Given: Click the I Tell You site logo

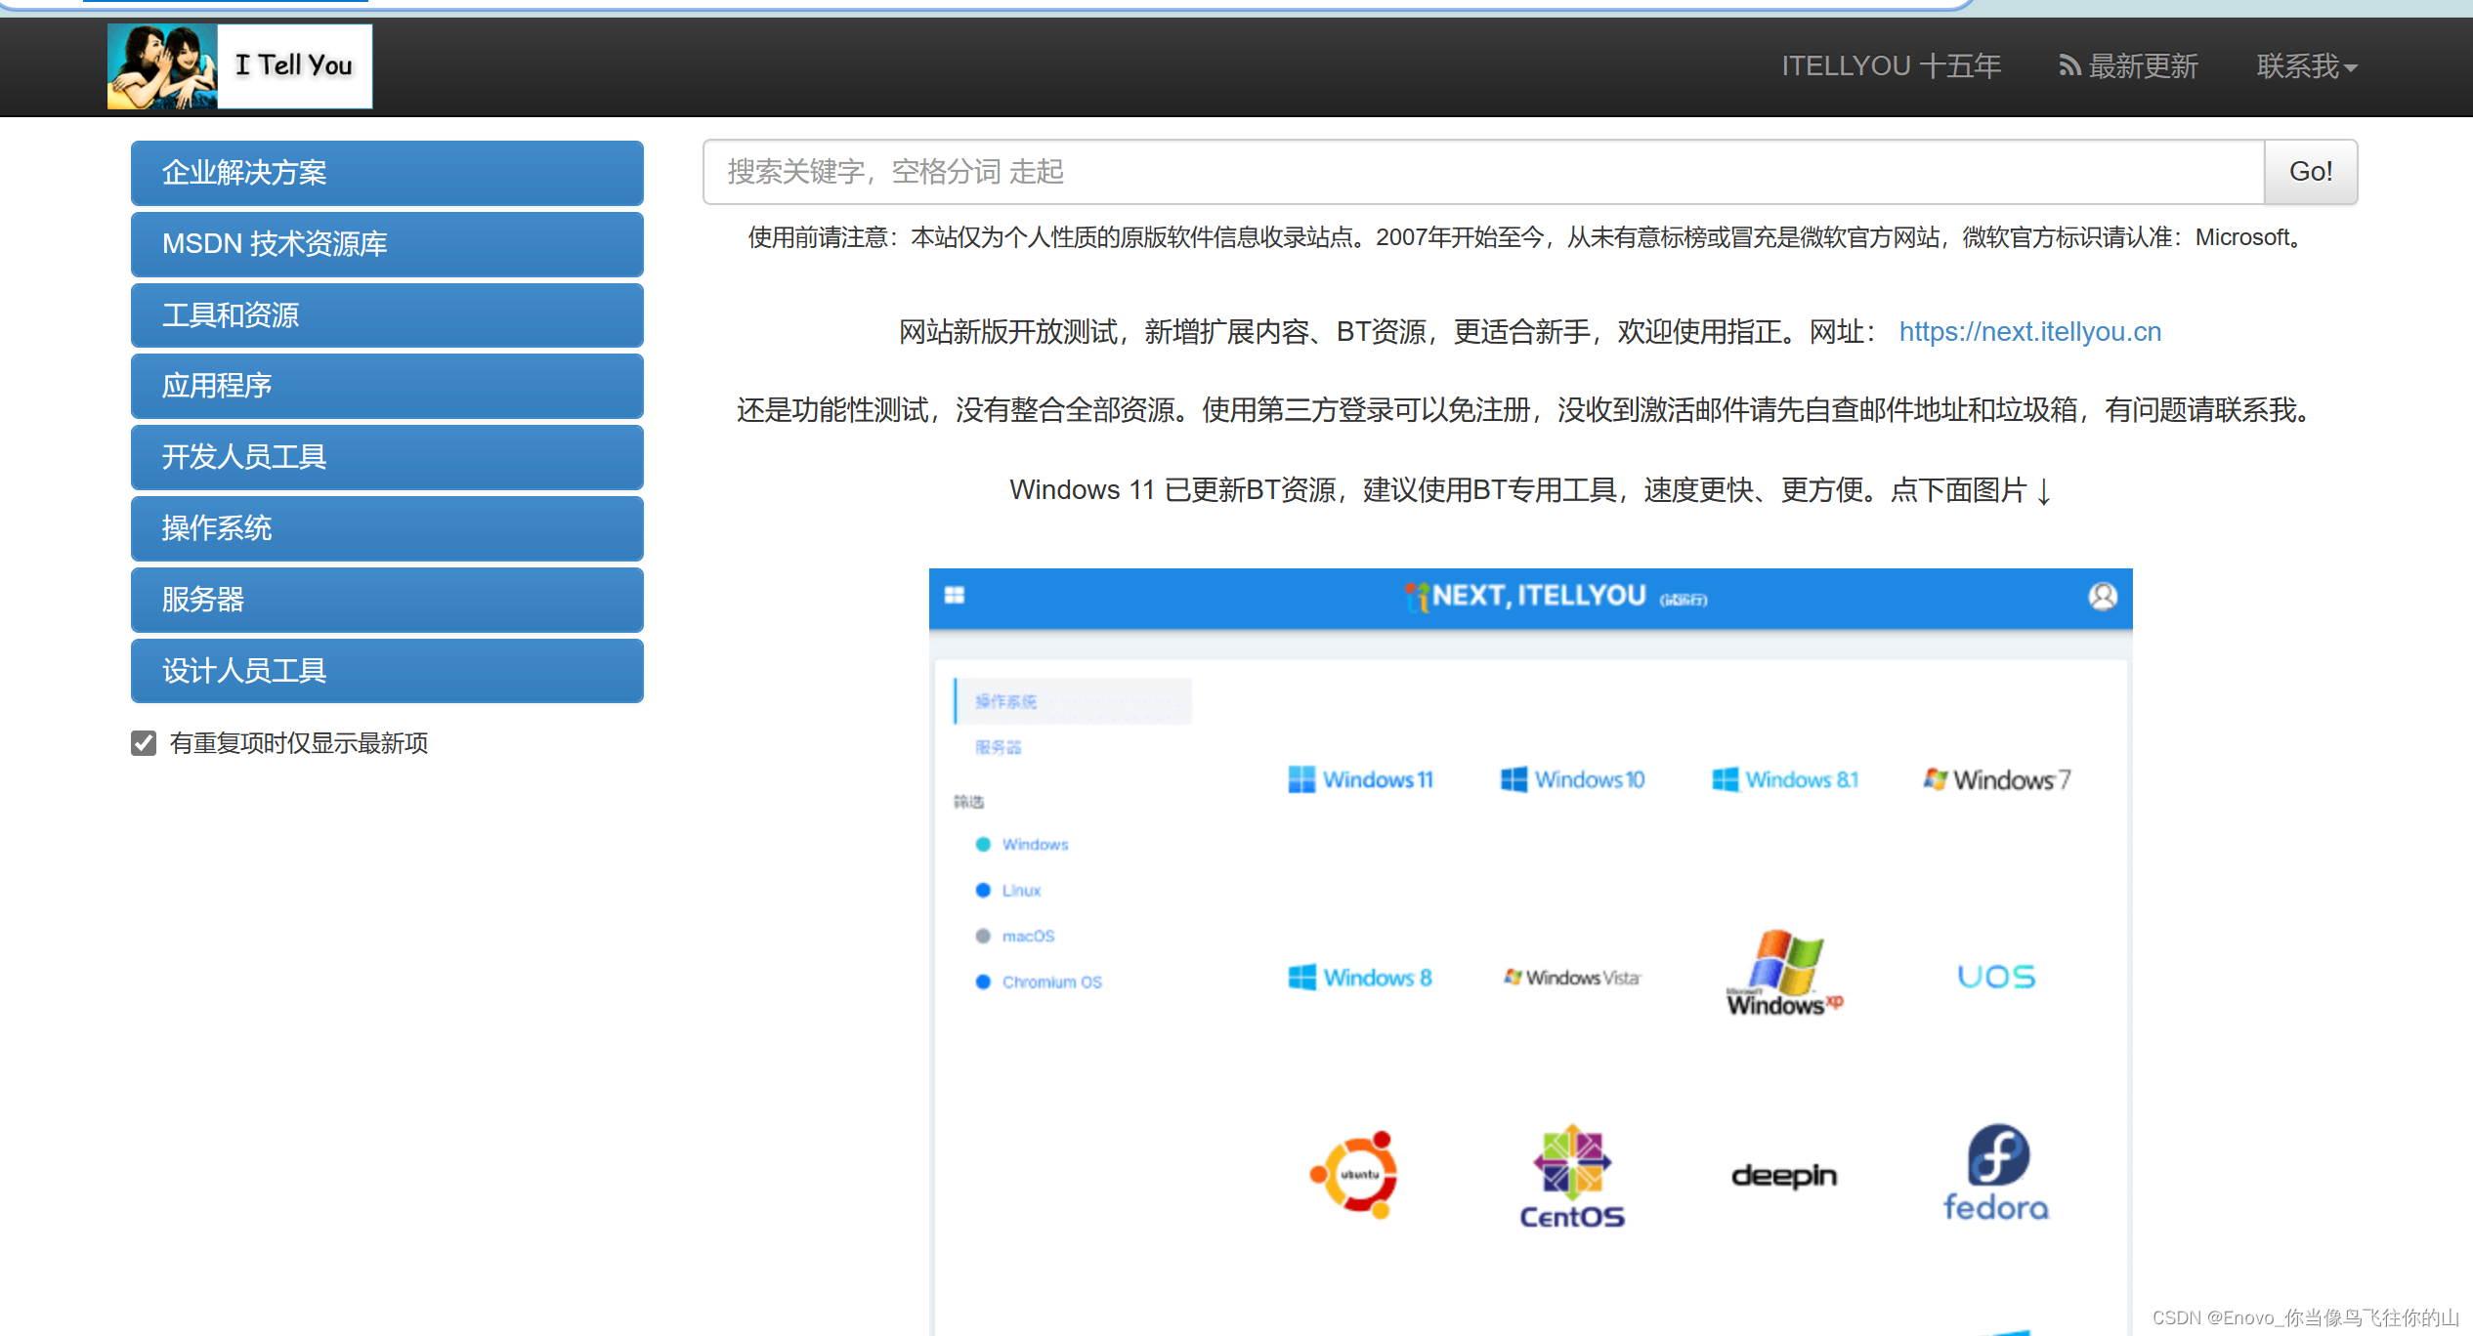Looking at the screenshot, I should pos(239,65).
